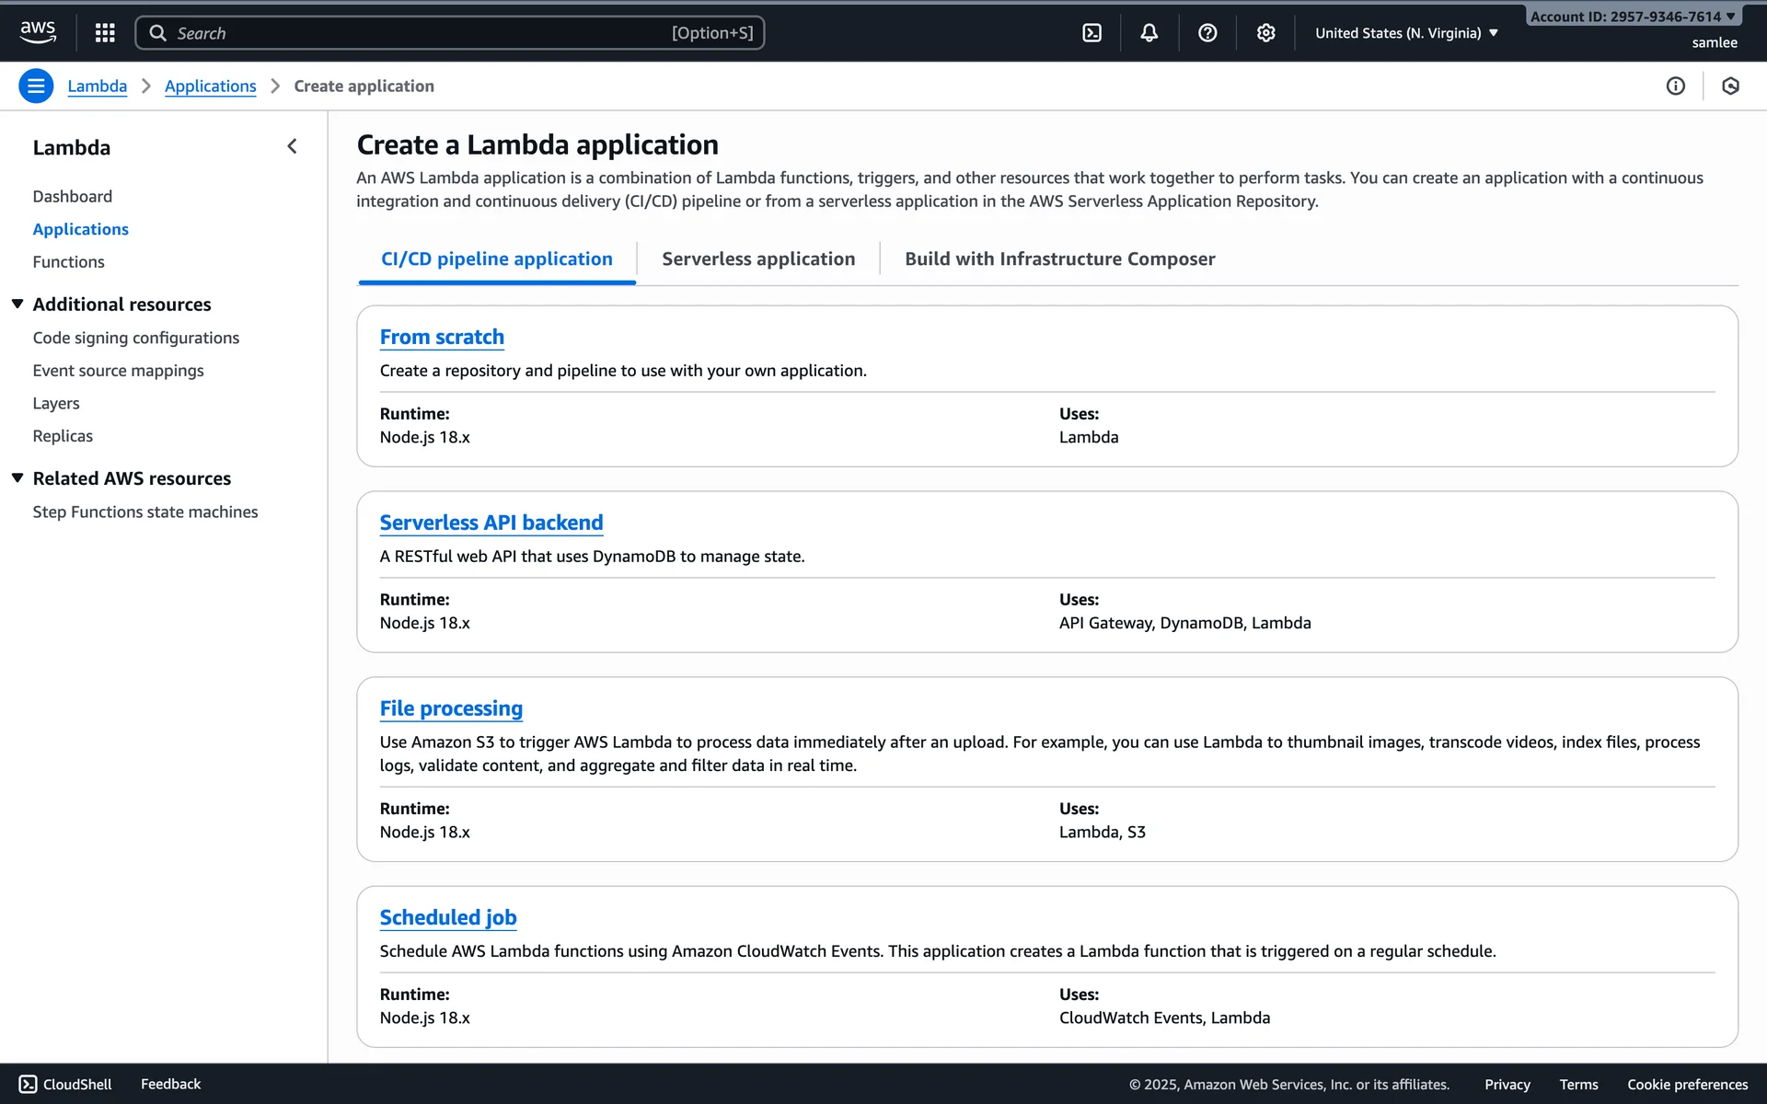Open the settings gear in top bar
Screen dimensions: 1767x1104
1265,33
